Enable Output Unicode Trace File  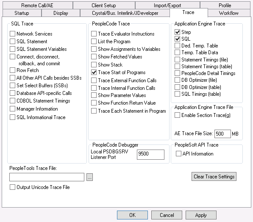tap(12, 187)
